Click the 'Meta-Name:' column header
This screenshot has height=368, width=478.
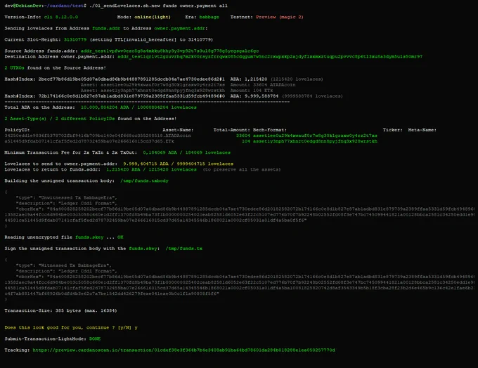tap(422, 130)
